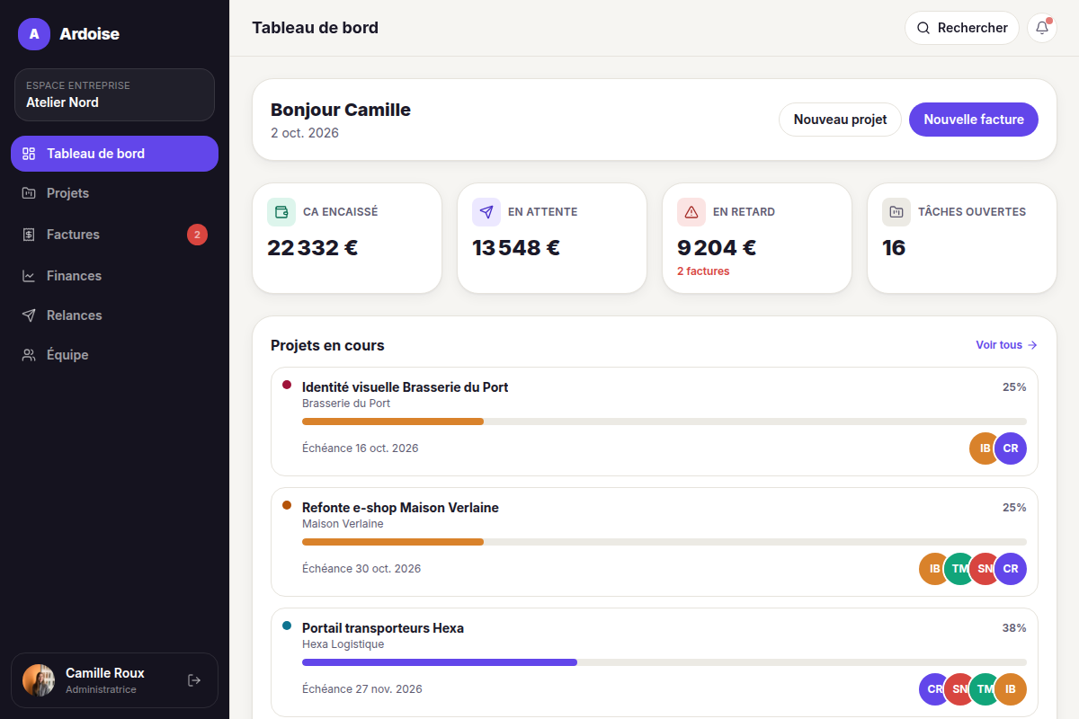Viewport: 1079px width, 719px height.
Task: Click the TM avatar on Maison Verlaine project
Action: point(960,569)
